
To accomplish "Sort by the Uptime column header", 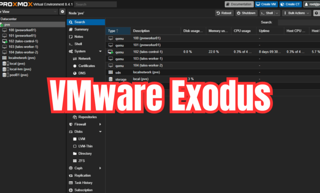I will 270,31.
